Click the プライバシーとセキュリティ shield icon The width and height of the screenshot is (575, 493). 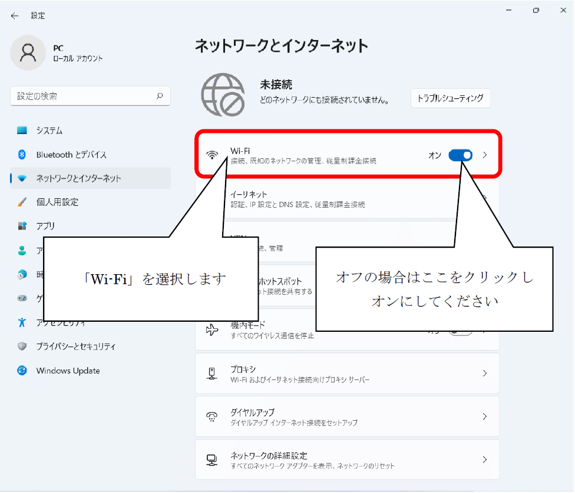[22, 347]
